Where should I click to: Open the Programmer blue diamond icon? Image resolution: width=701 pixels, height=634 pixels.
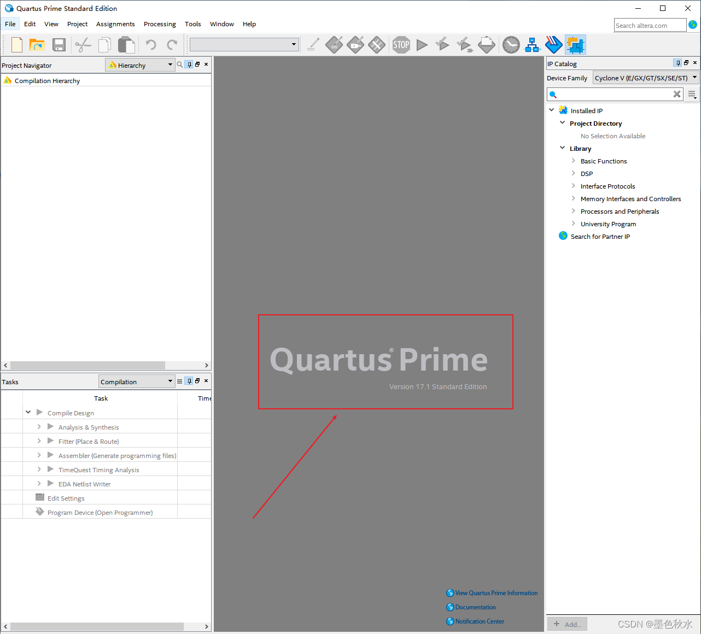(554, 45)
